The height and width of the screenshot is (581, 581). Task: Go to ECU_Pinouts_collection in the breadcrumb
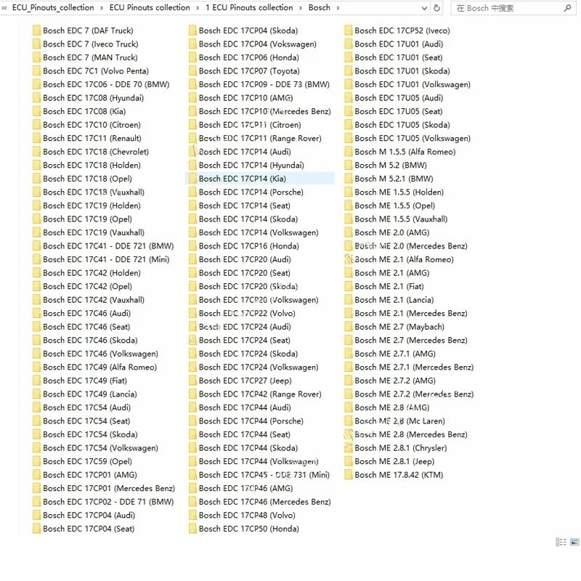pos(53,7)
